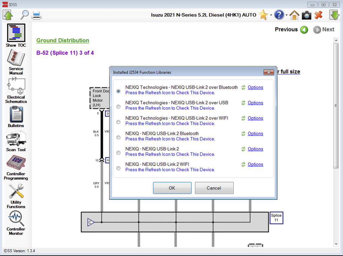Click the camera screenshot icon
Screen dimensions: 343x256
(306, 15)
